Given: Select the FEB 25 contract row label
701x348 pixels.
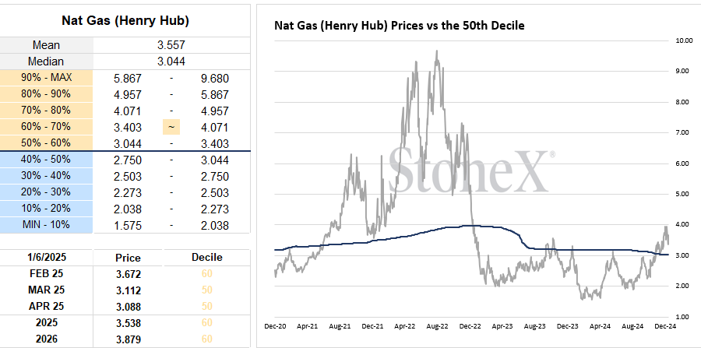Looking at the screenshot, I should click(46, 273).
